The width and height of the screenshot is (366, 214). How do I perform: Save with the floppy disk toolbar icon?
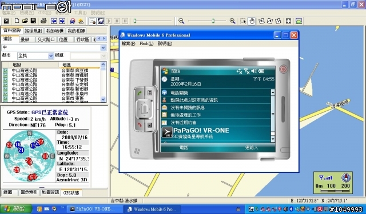[x=33, y=21]
